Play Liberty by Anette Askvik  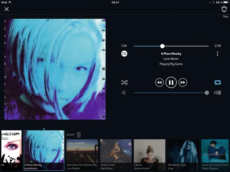(149, 155)
